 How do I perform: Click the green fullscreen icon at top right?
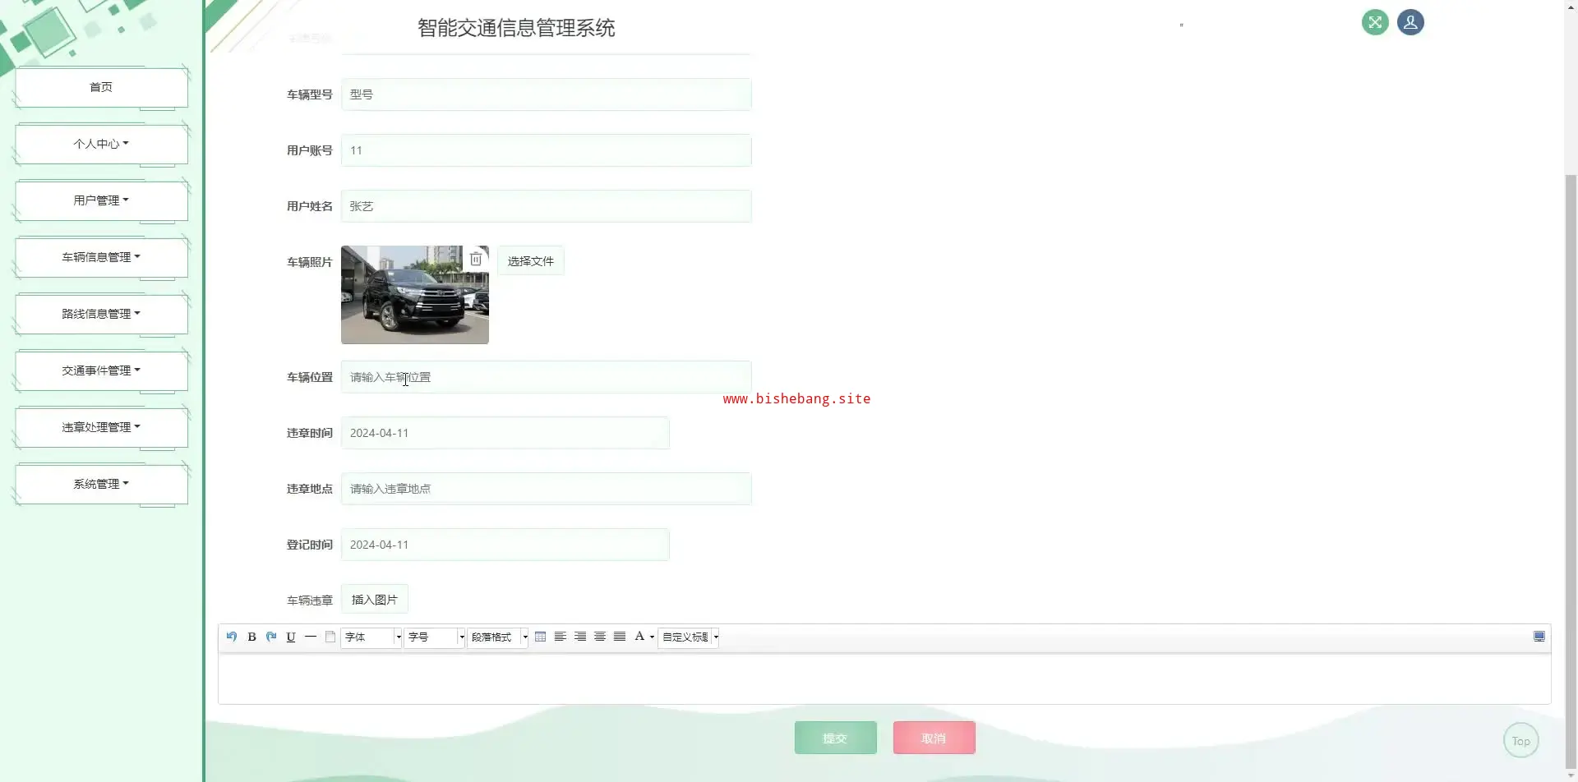(1375, 22)
